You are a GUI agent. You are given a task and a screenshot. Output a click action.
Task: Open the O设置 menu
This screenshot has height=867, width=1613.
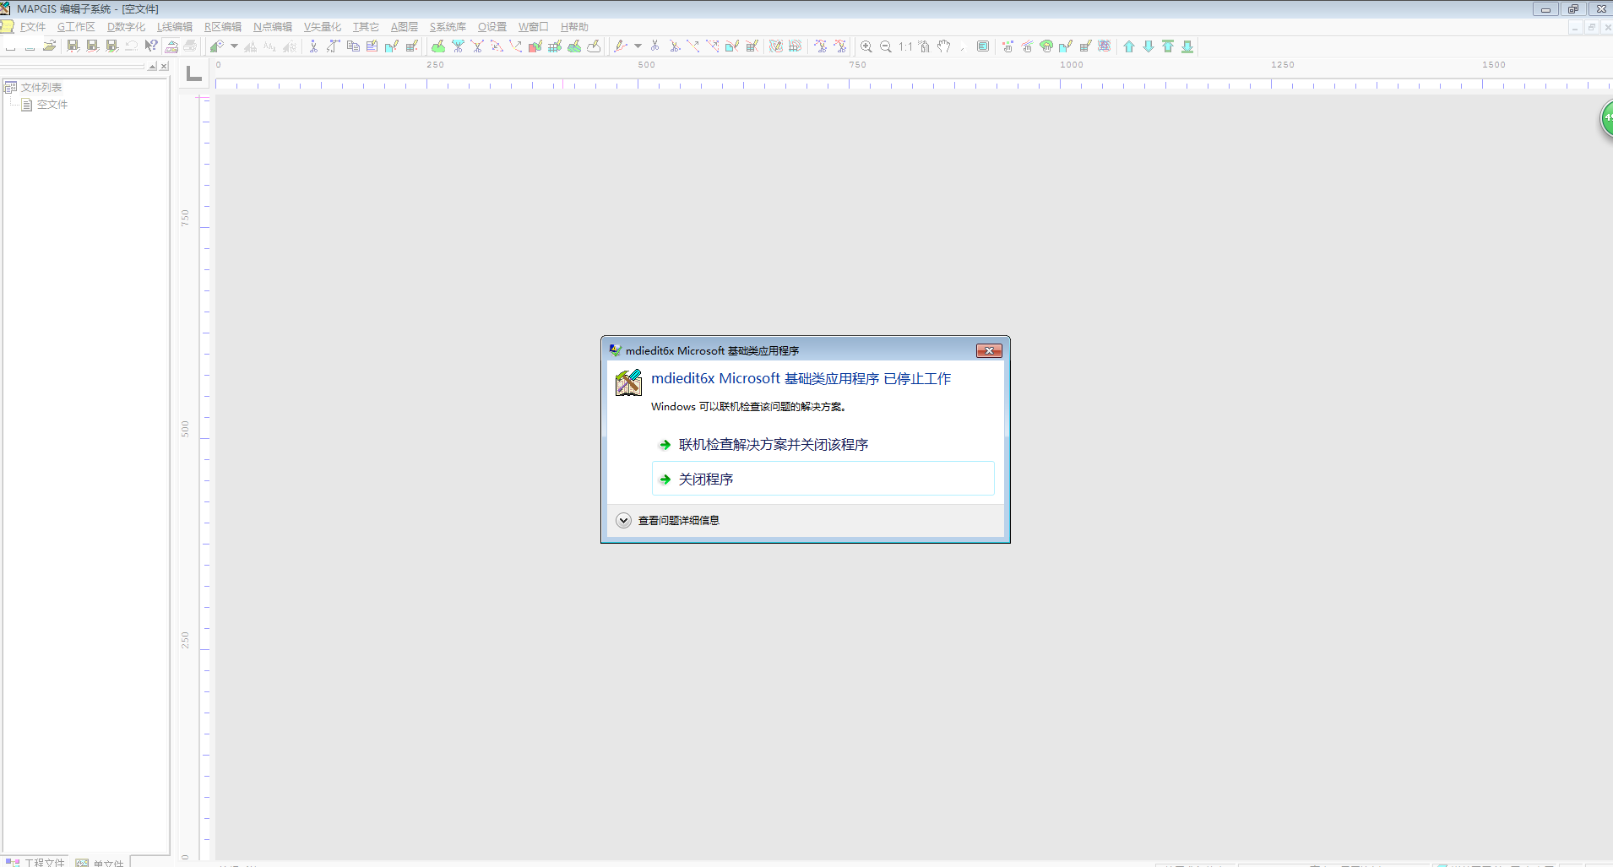492,27
